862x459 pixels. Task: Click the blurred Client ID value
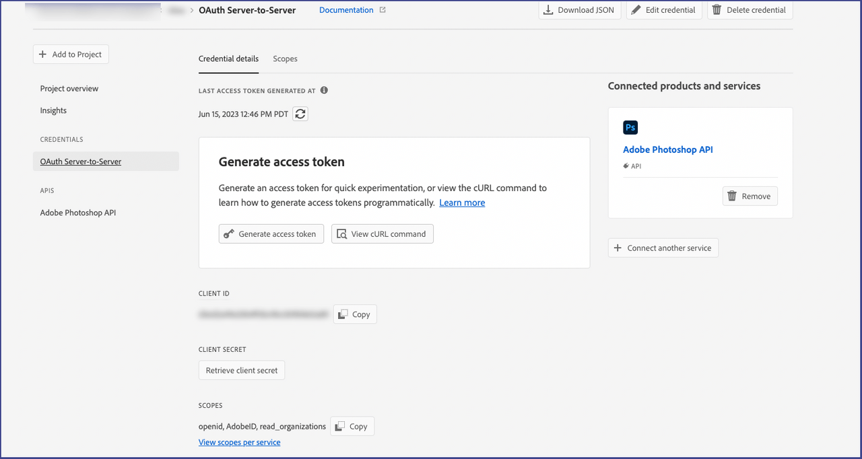tap(263, 314)
